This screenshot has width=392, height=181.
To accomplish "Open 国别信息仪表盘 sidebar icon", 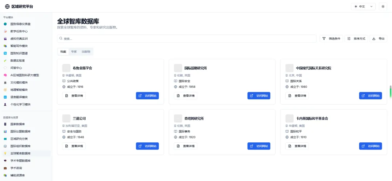I will click(x=5, y=24).
